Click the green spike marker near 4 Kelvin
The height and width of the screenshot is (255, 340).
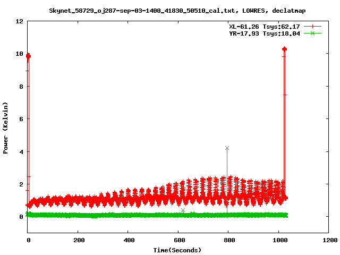[x=227, y=148]
